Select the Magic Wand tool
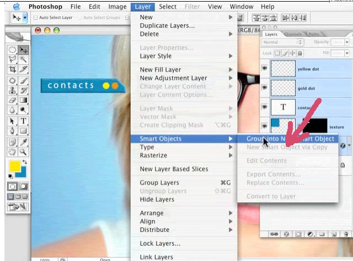353x261 pixels. (x=23, y=59)
